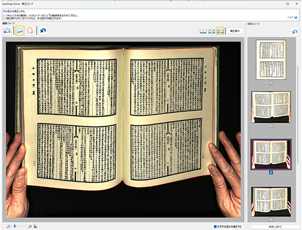The height and width of the screenshot is (230, 302).
Task: Choose two-page right-to-left output icon (2 1)
Action: [x=220, y=31]
